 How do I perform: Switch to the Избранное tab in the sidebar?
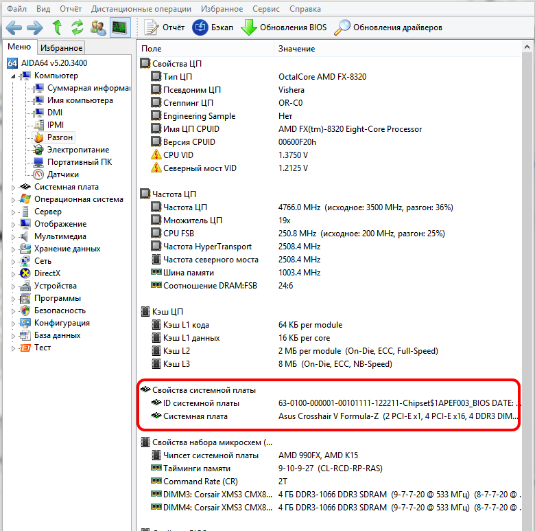coord(61,48)
